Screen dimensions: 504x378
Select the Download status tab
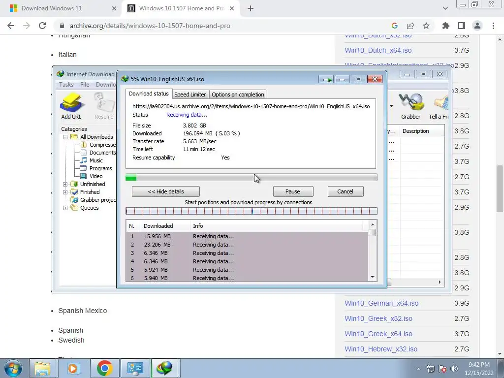pyautogui.click(x=149, y=94)
